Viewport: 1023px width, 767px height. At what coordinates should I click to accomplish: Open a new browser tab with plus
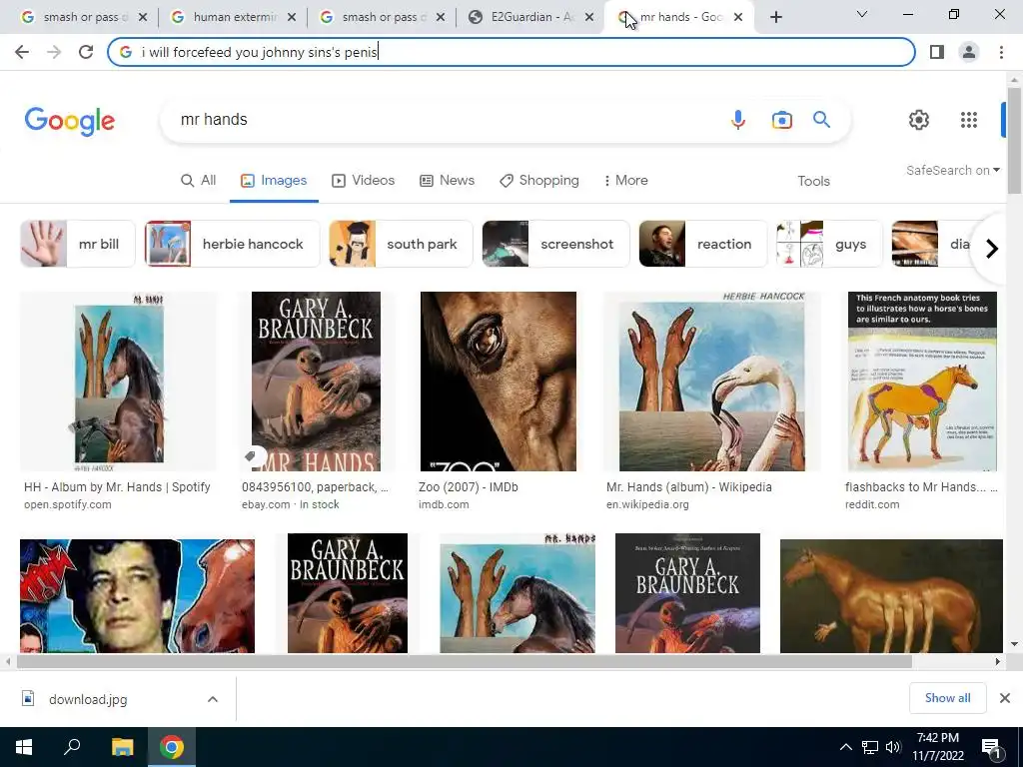[775, 18]
